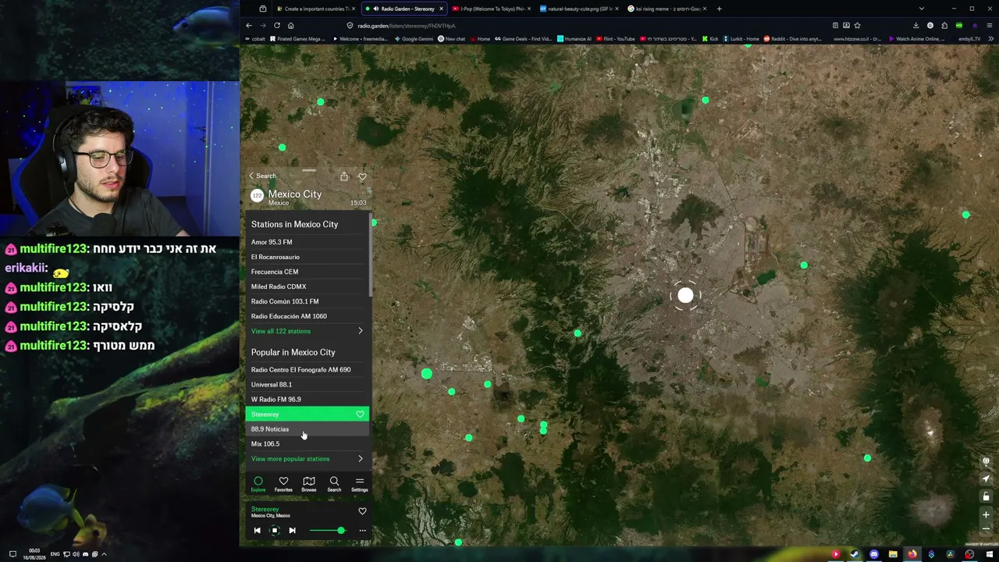999x562 pixels.
Task: Open the Game Deals bookmark
Action: tap(523, 39)
